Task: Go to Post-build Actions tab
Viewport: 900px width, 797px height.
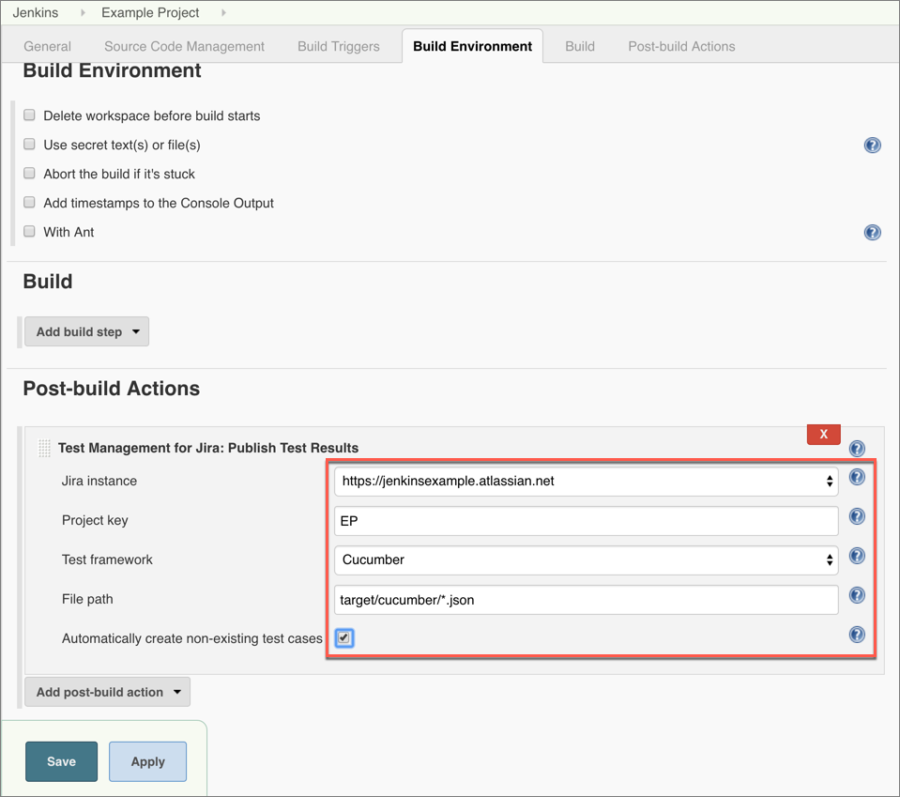Action: coord(681,46)
